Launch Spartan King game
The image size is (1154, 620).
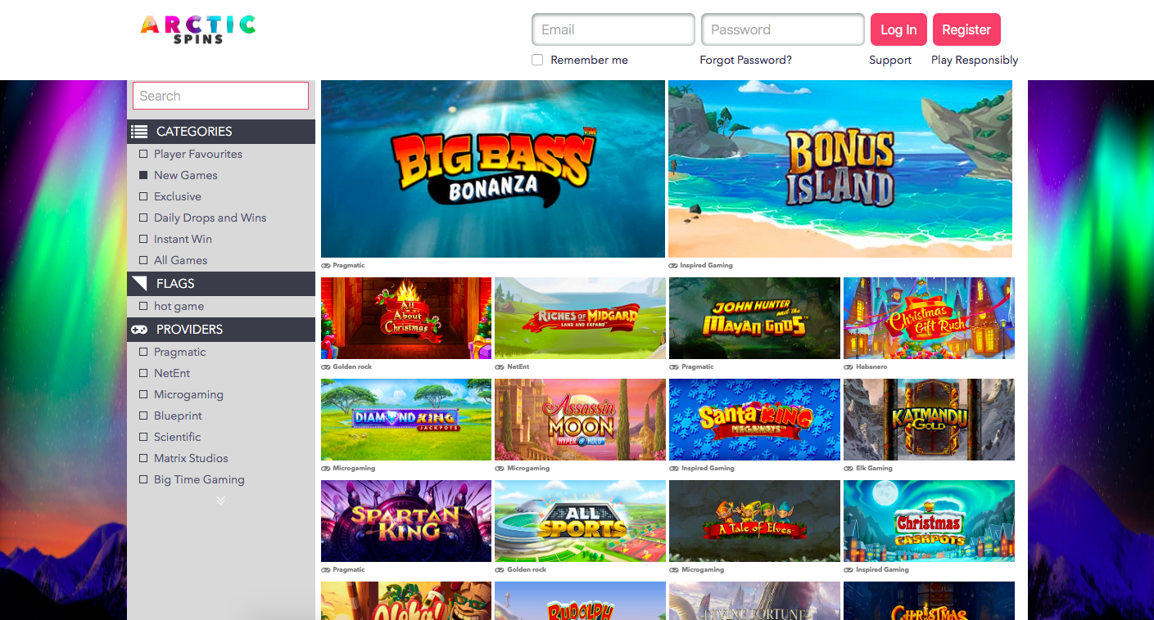(406, 521)
